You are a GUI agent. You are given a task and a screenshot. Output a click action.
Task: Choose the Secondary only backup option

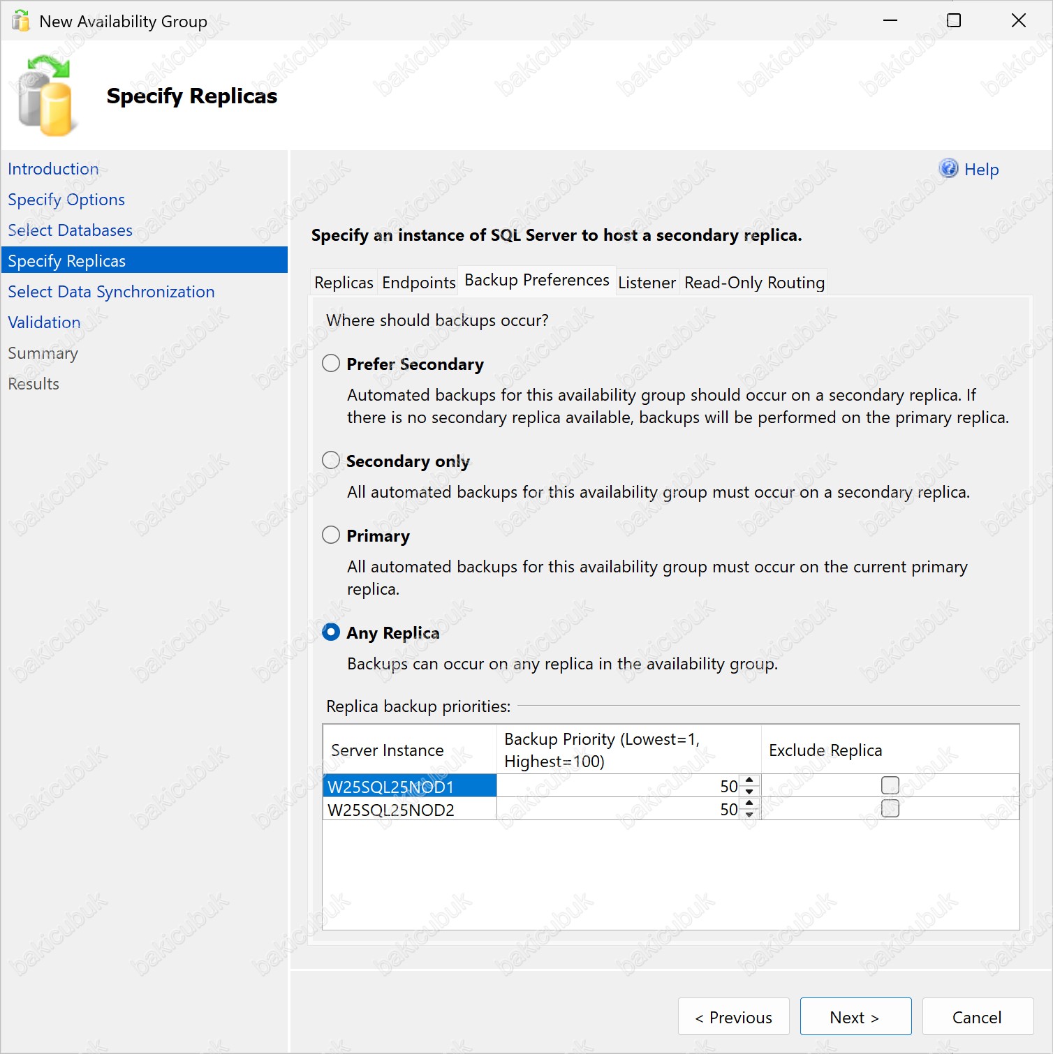331,461
